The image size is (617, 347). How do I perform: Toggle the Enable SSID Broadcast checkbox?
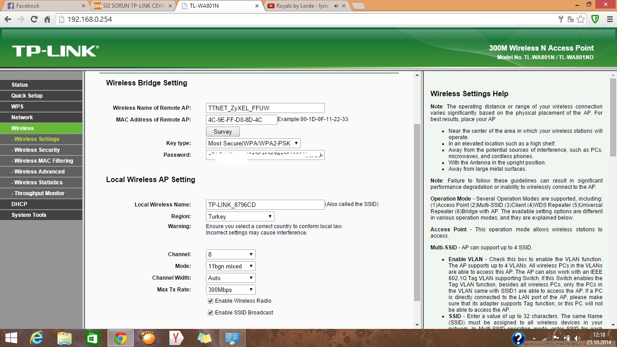[210, 313]
